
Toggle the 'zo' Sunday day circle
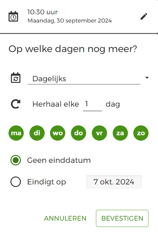click(x=141, y=133)
